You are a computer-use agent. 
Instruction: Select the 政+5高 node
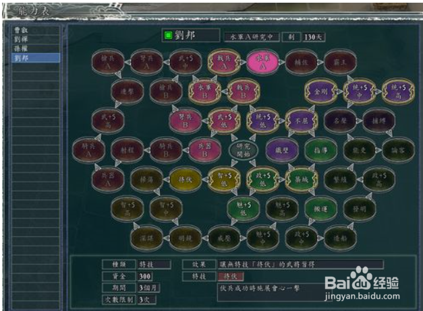[378, 179]
